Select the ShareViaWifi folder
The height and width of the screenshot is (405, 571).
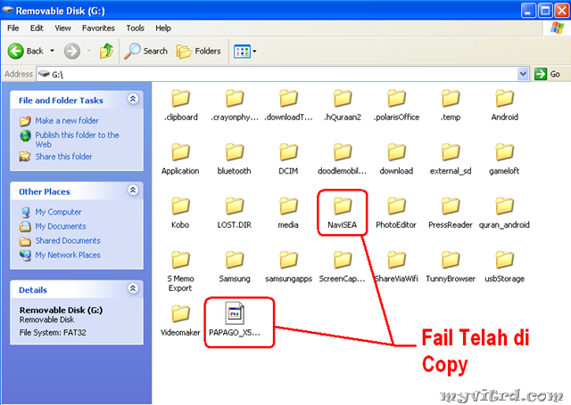[x=396, y=267]
